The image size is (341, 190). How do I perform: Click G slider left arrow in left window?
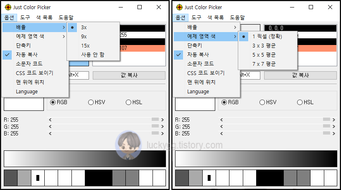pyautogui.click(x=50, y=126)
